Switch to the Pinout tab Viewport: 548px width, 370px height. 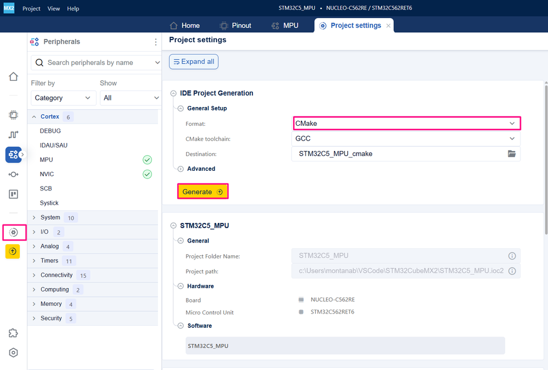[x=235, y=26]
